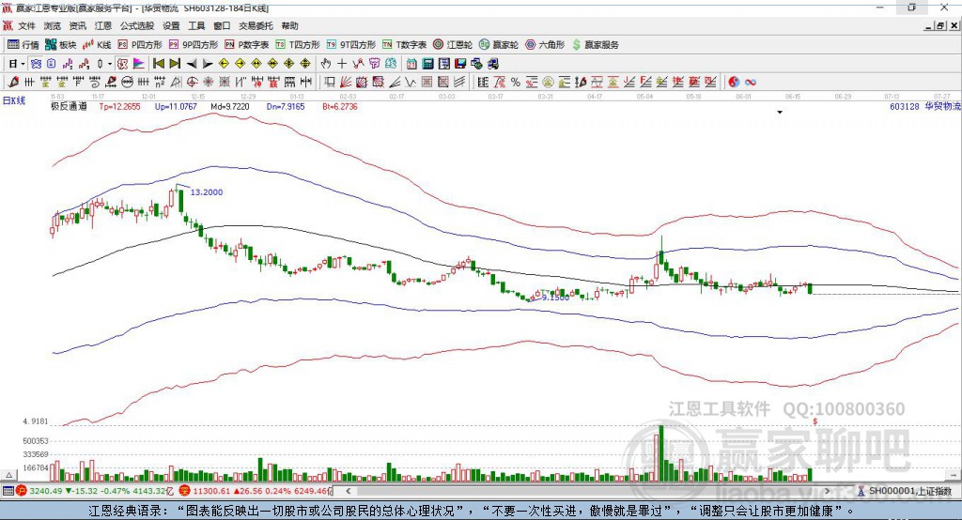The width and height of the screenshot is (962, 520).
Task: Open the 行情 quotes view
Action: [x=23, y=45]
